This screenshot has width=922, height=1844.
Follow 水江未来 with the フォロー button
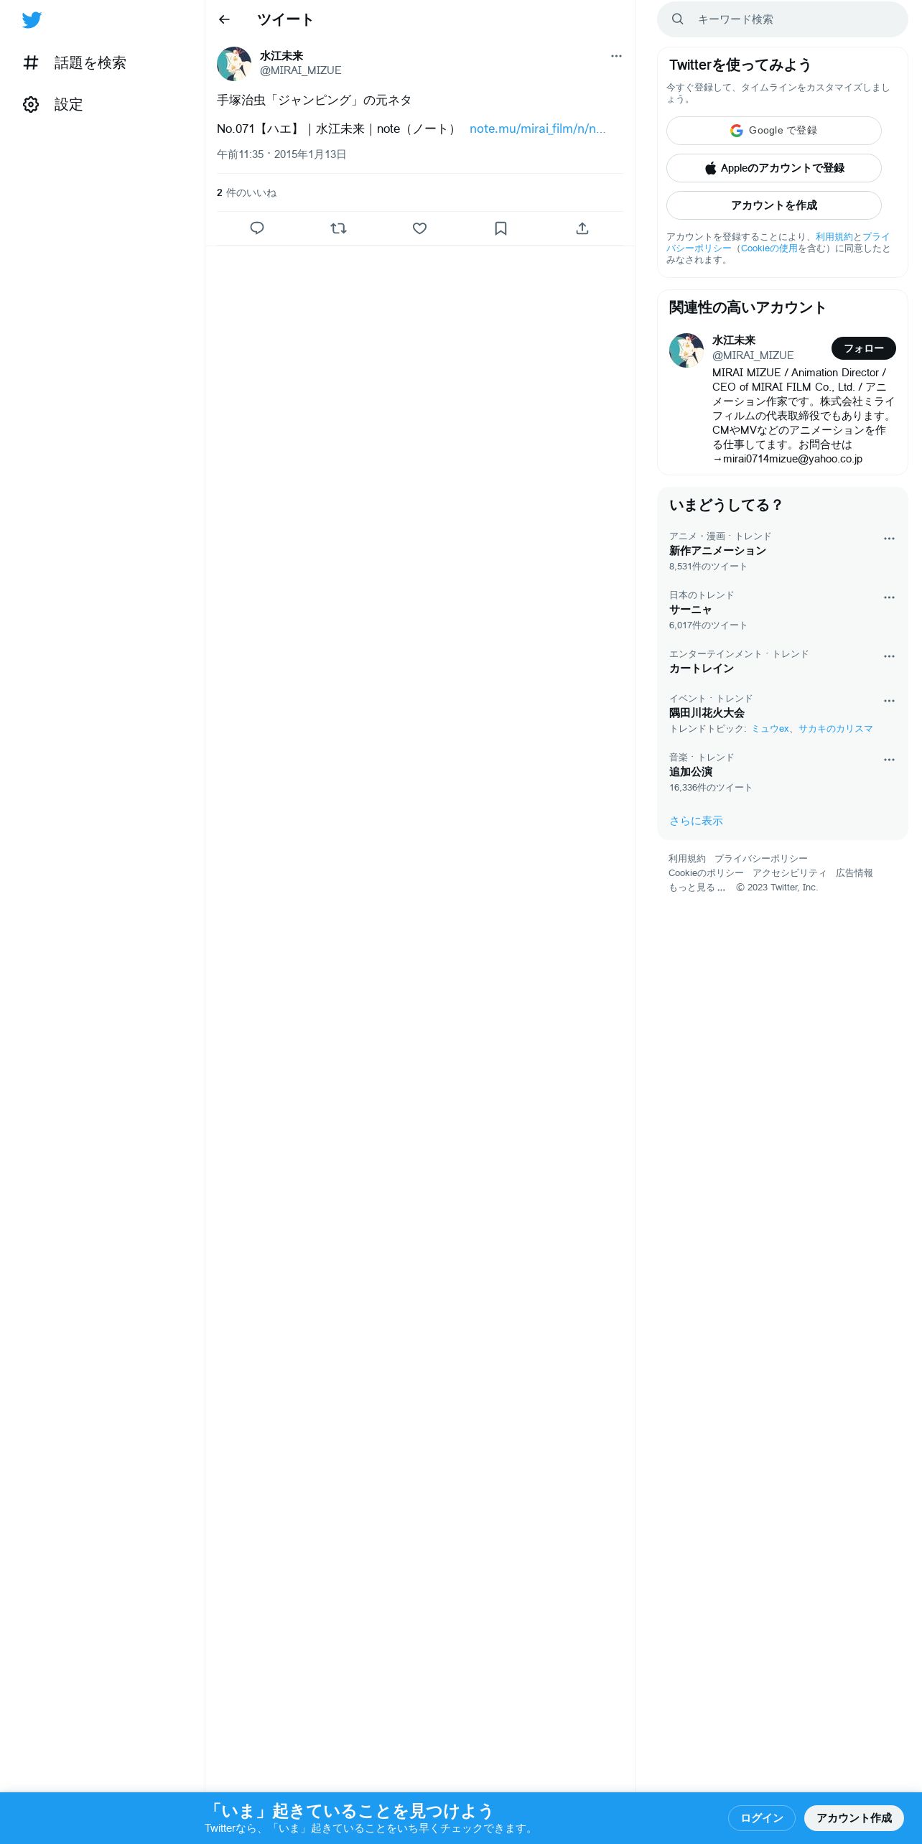(864, 348)
